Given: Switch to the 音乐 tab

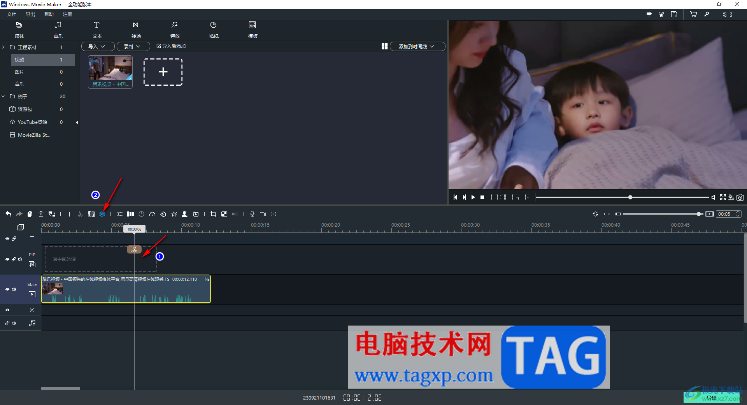Looking at the screenshot, I should tap(58, 30).
